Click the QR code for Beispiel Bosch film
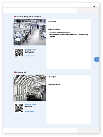Viewport: 103px width, 137px height. point(19,52)
